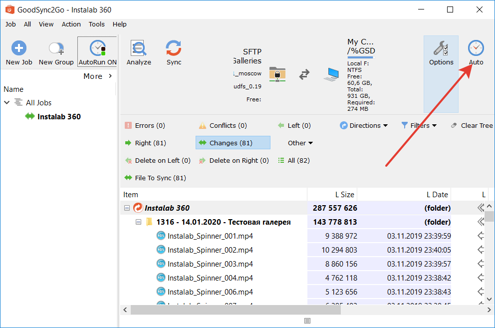This screenshot has height=328, width=495.
Task: Sort by L Date column header
Action: (404, 194)
